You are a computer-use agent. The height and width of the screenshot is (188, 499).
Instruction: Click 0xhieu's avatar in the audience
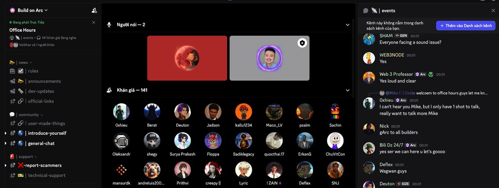click(121, 112)
